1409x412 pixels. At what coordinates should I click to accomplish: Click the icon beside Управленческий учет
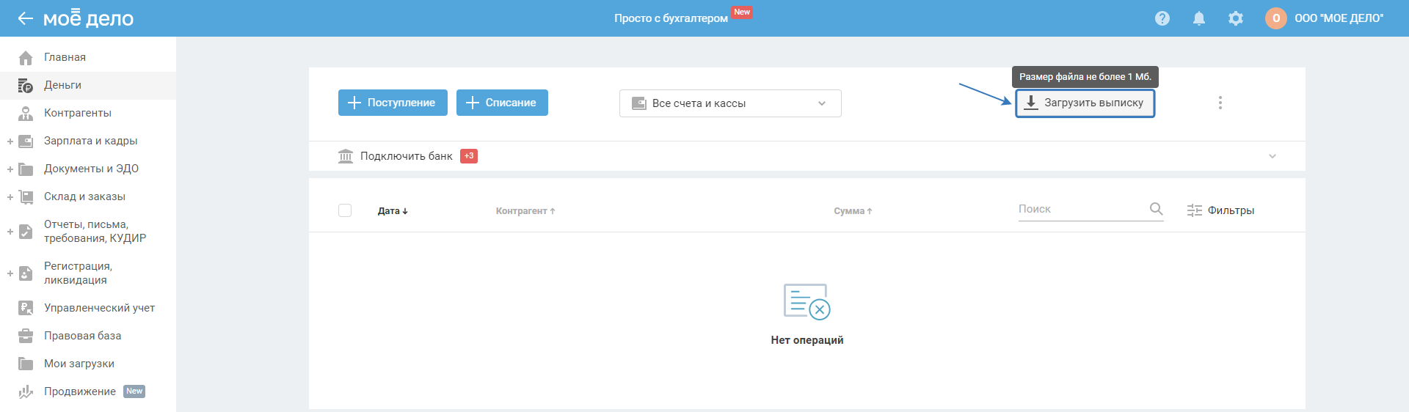(x=26, y=308)
